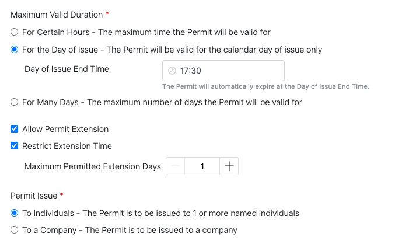This screenshot has width=416, height=247.
Task: Select the For the Day of Issue radio option
Action: click(x=15, y=50)
